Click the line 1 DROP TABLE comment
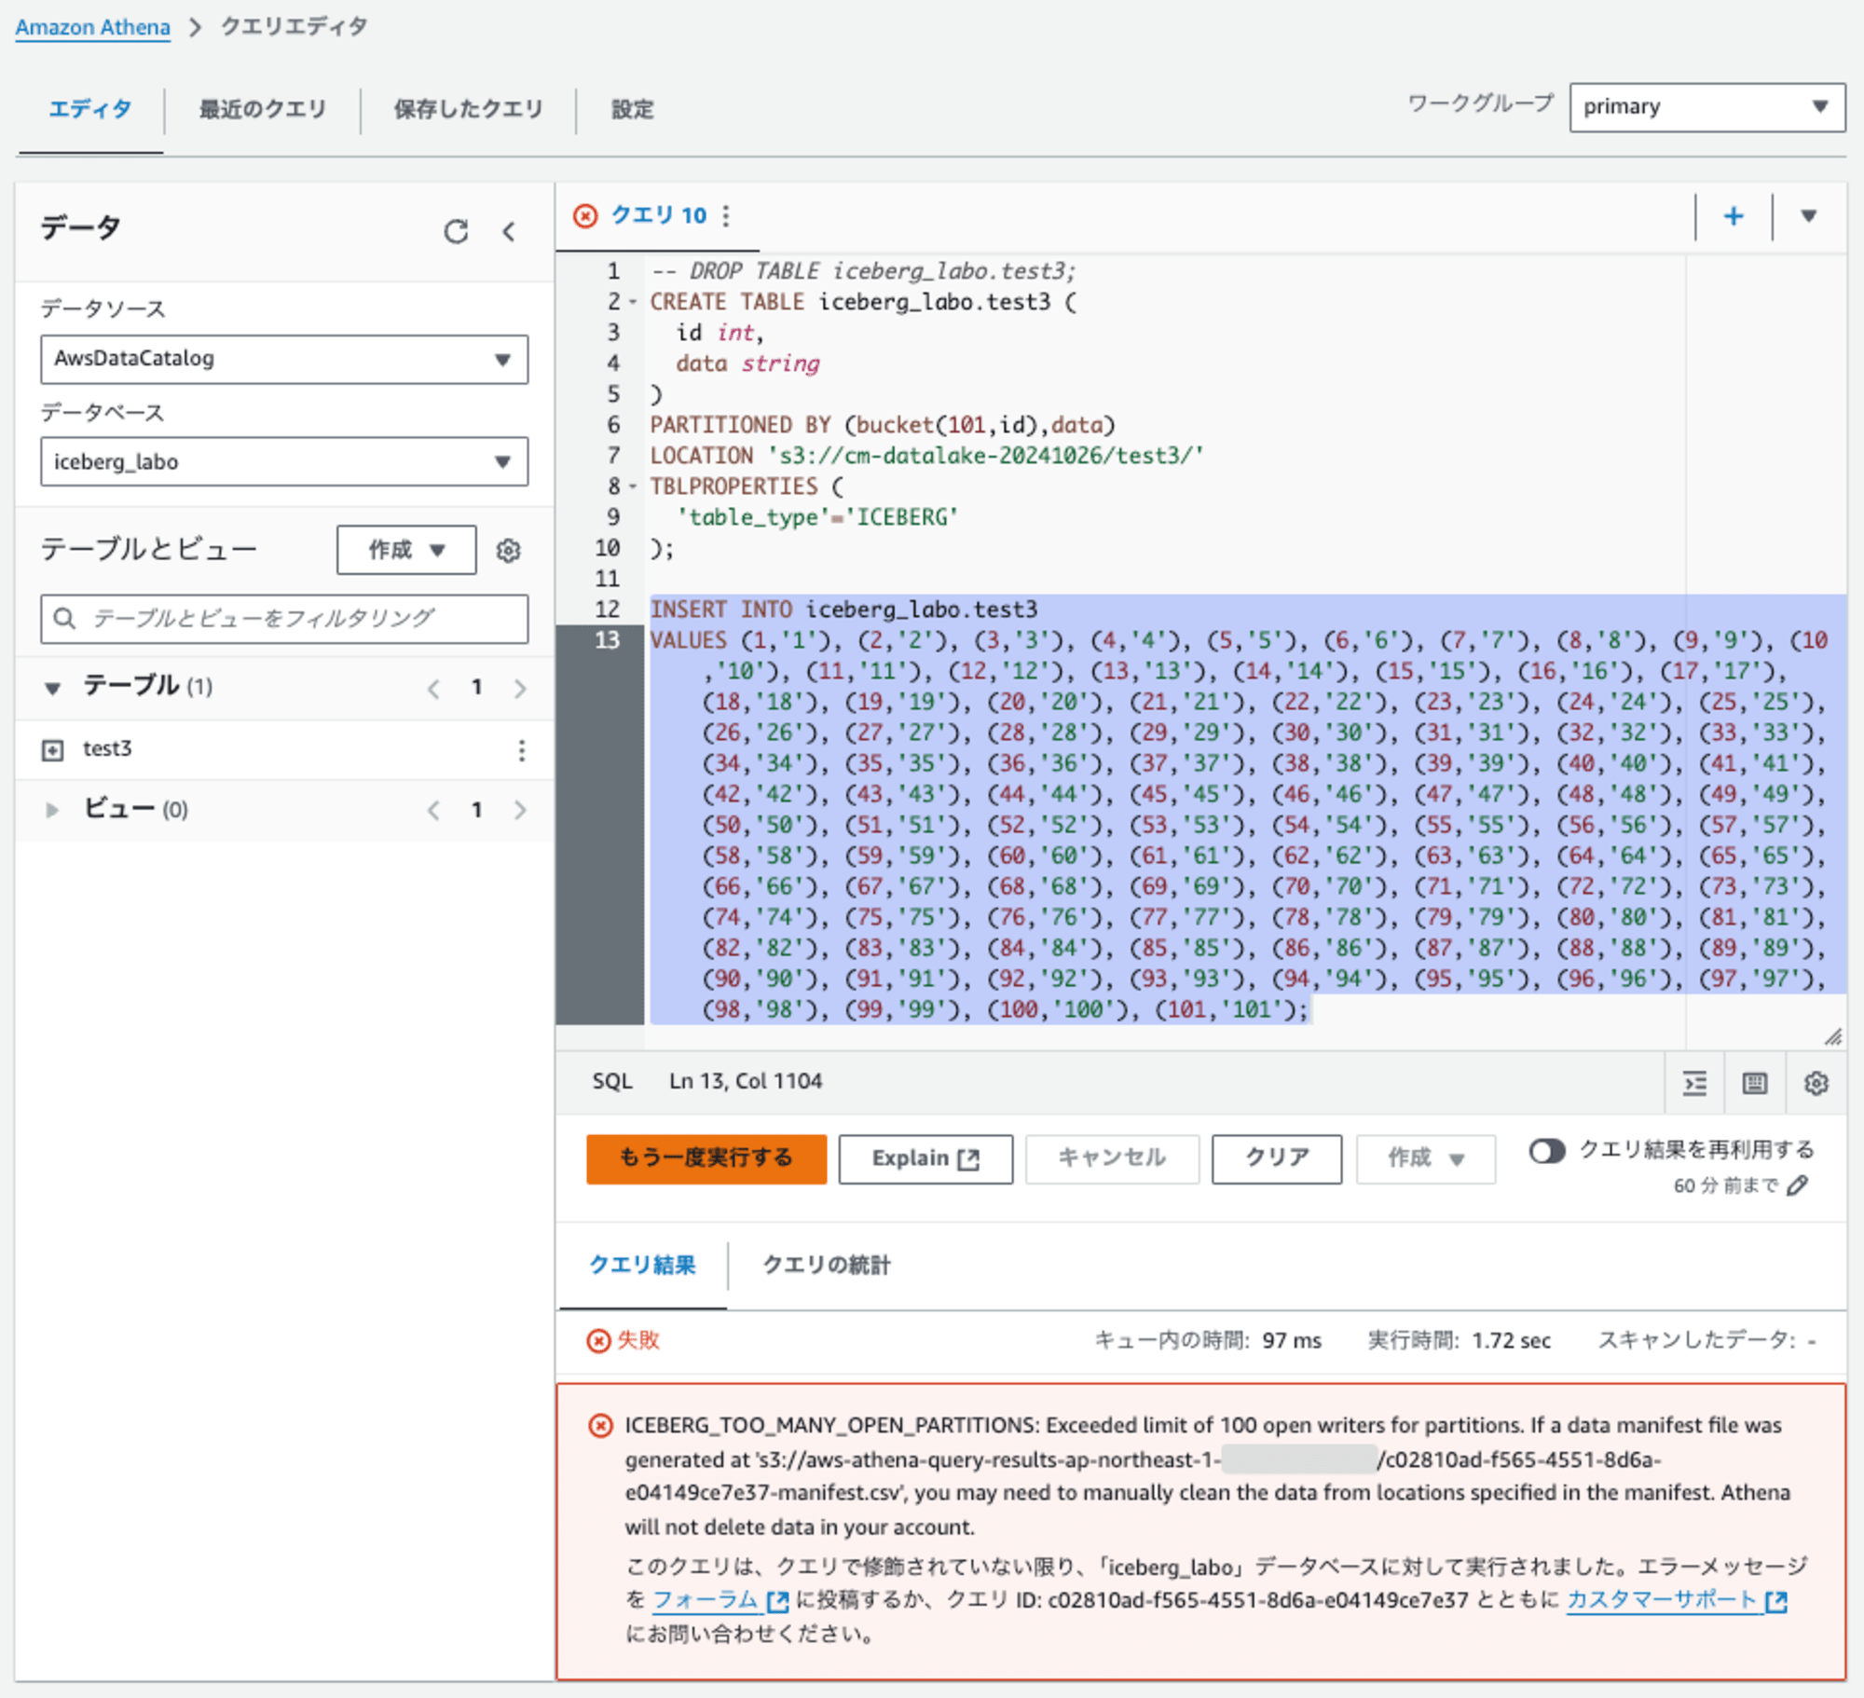 tap(863, 271)
